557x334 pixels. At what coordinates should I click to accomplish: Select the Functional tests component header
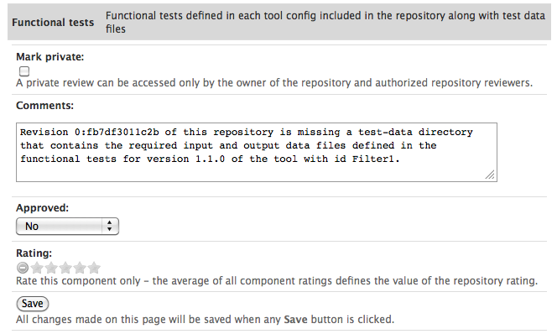coord(53,23)
